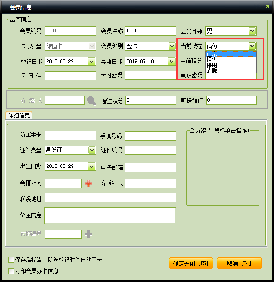Click into the 手机号码 input field
The width and height of the screenshot is (274, 282).
click(150, 136)
